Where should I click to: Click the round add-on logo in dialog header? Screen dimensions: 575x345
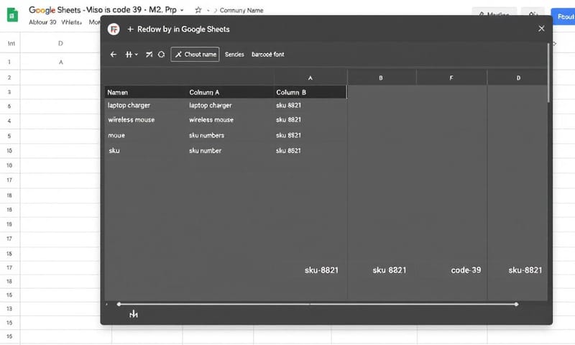point(113,29)
